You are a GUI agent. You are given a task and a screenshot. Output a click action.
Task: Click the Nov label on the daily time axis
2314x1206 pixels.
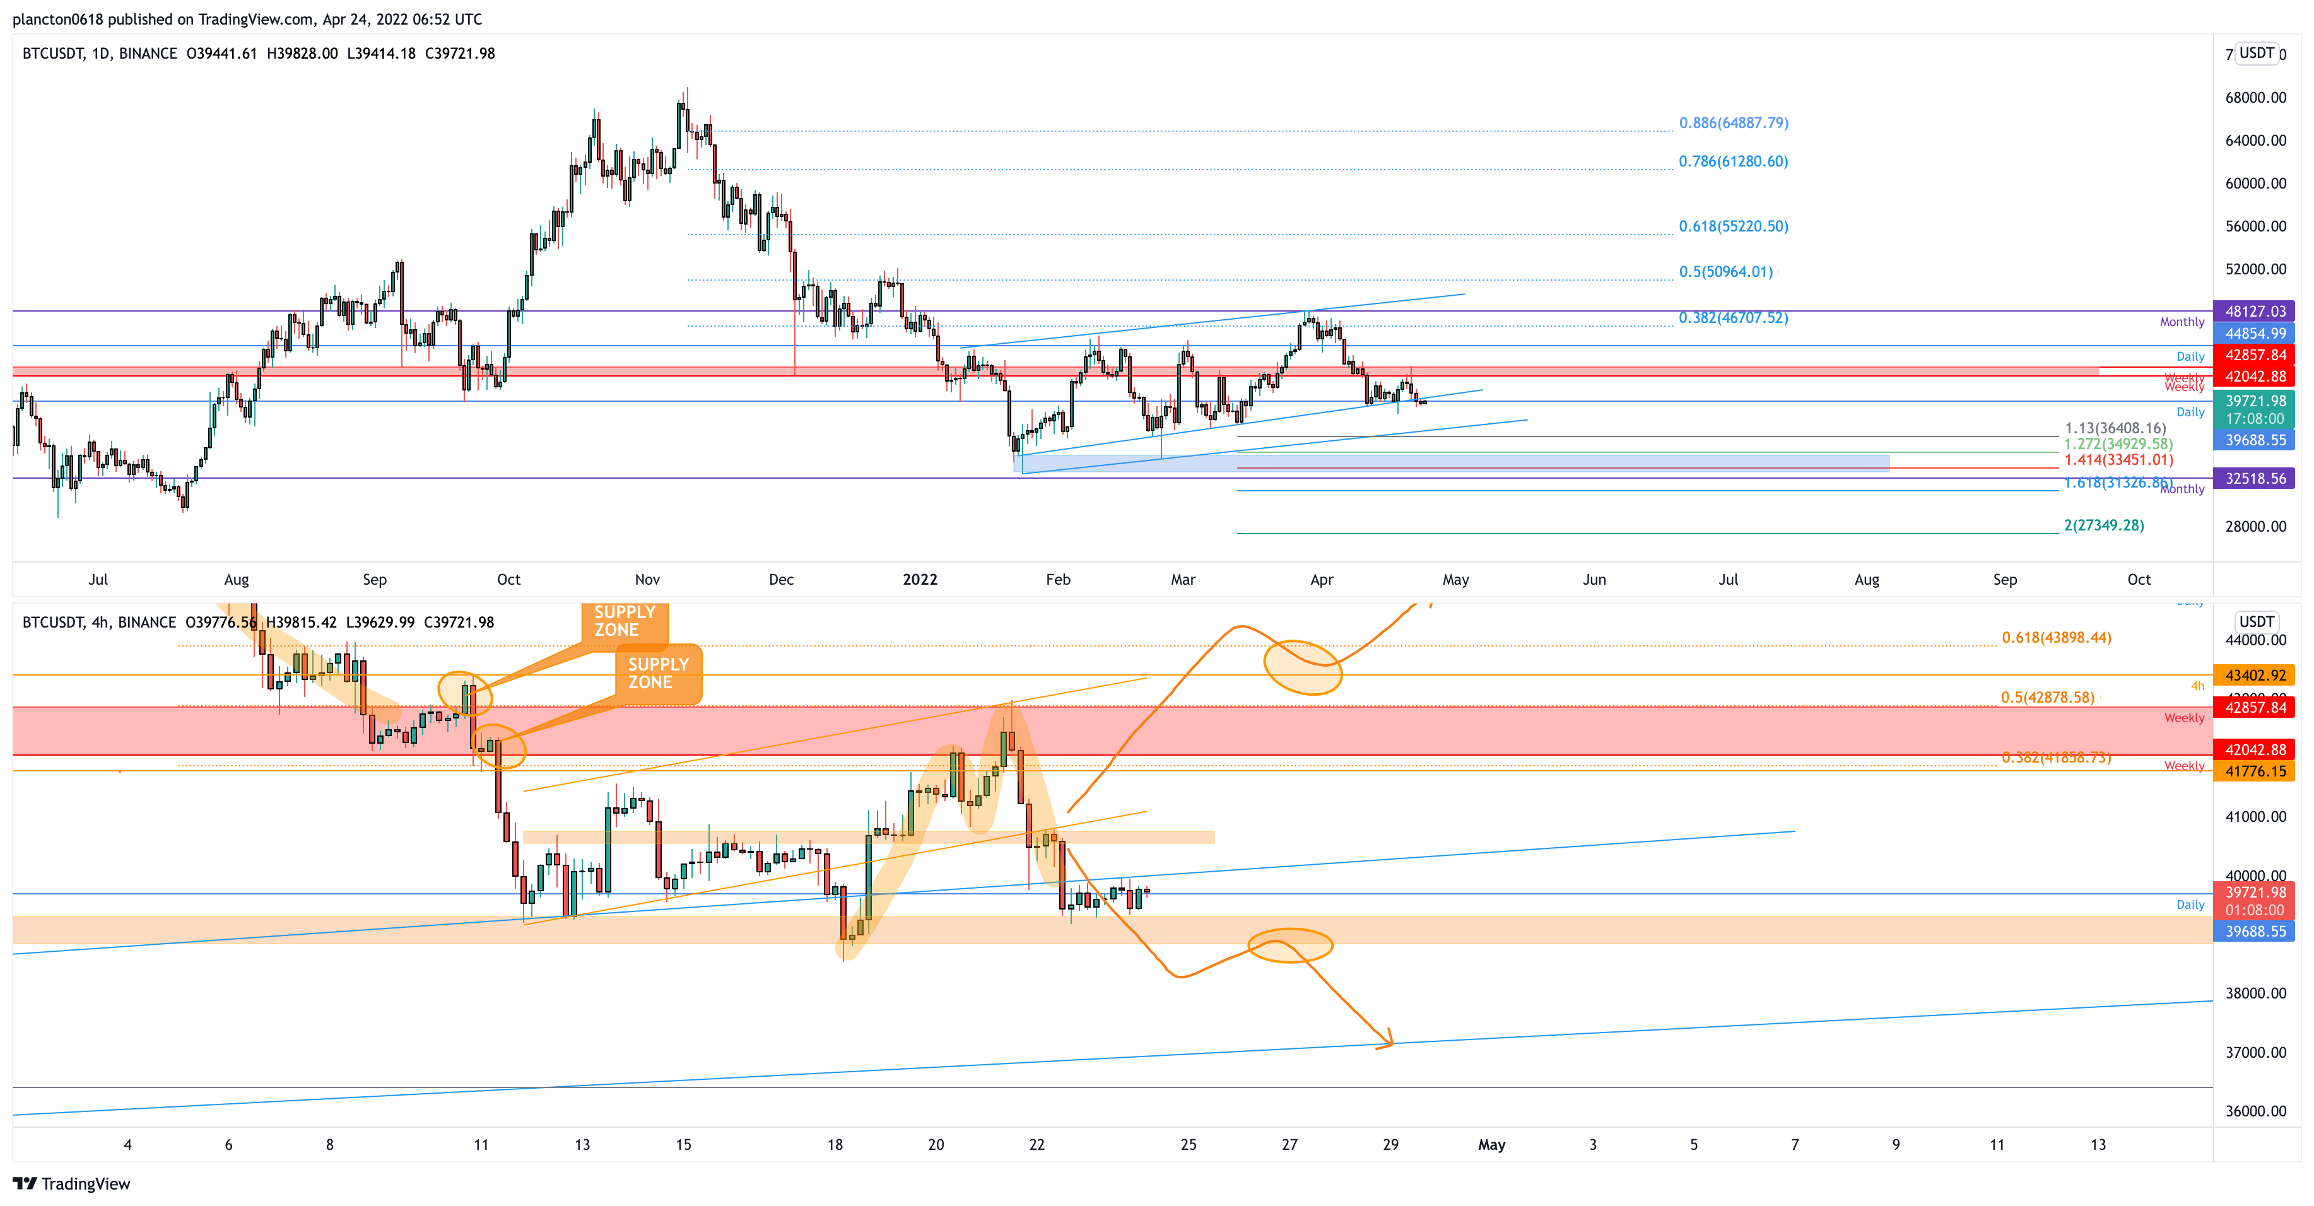tap(647, 580)
